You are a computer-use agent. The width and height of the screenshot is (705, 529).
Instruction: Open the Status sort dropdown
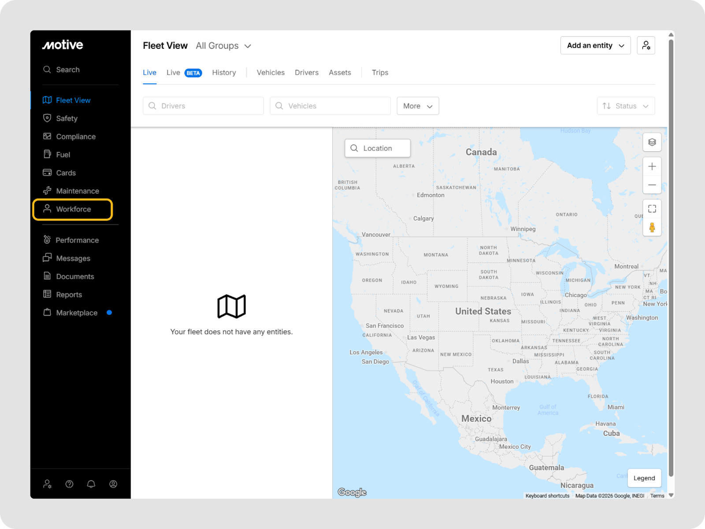(626, 106)
